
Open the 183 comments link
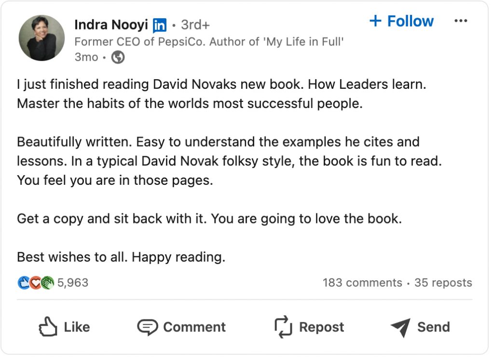pyautogui.click(x=362, y=283)
